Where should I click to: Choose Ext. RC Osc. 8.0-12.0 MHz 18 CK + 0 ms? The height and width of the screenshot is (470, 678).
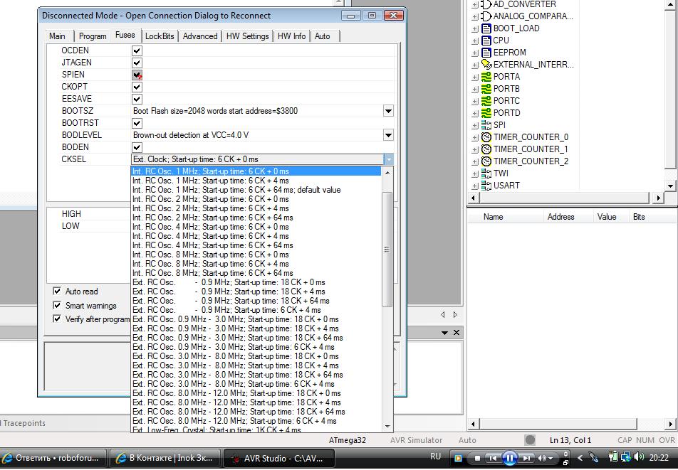coord(236,393)
